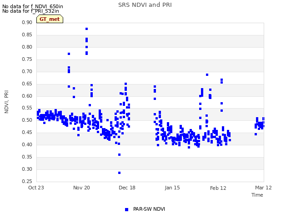
Task: Click the Jan 15 x-axis tick label
Action: 172,188
